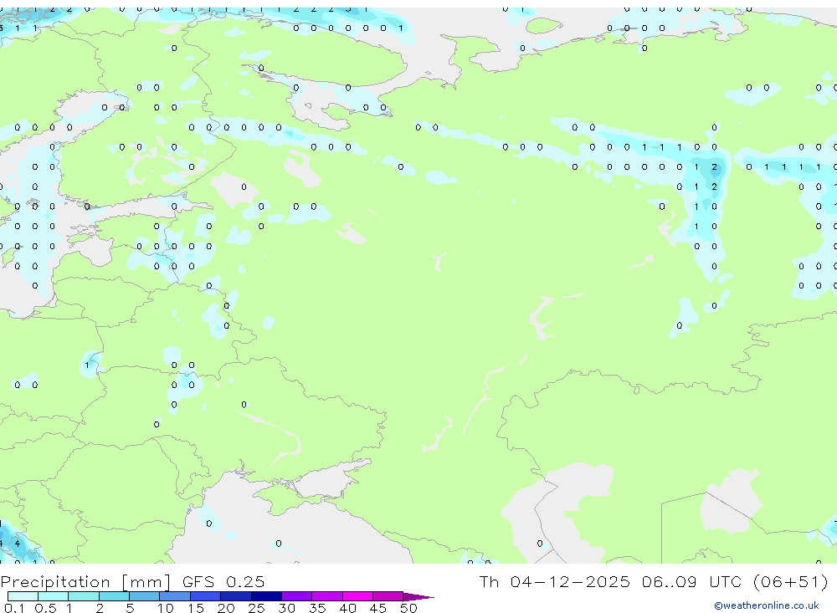Screen dimensions: 837x613
Task: Pick the legend swatch between 2 and 5
Action: [114, 596]
